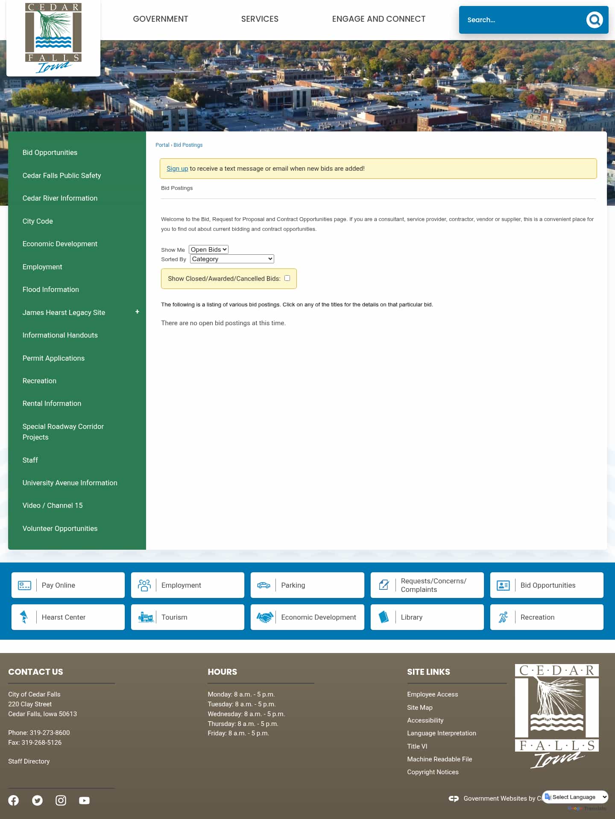The height and width of the screenshot is (819, 615).
Task: Select Flood Information in sidebar
Action: point(50,289)
